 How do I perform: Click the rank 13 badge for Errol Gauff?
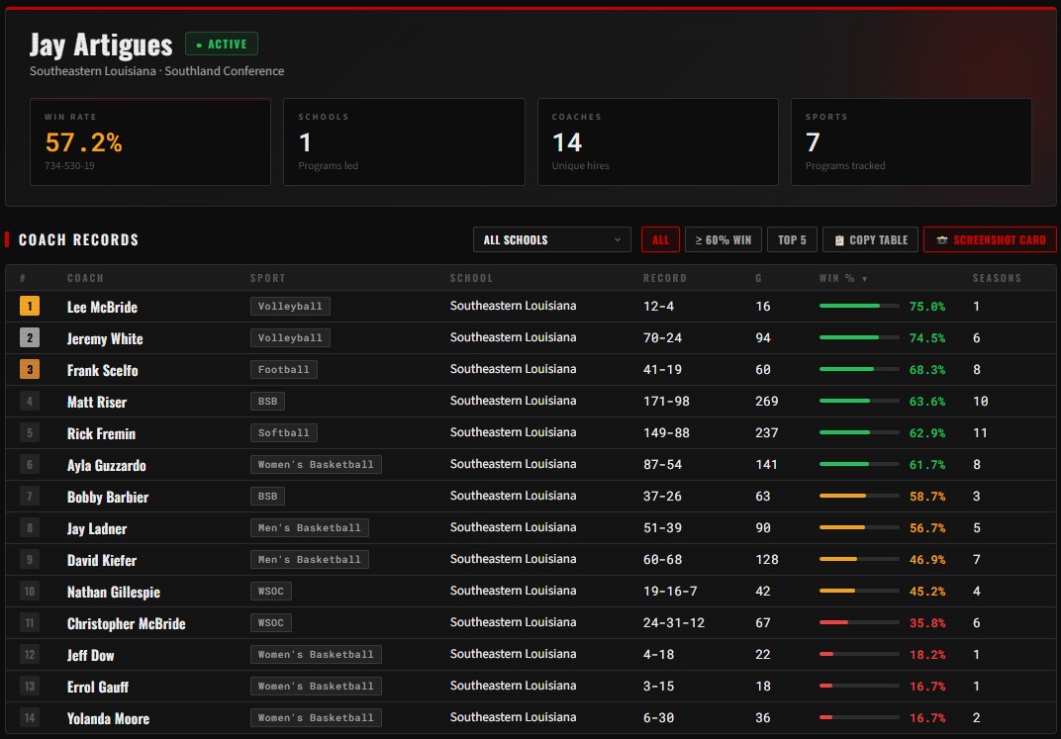(30, 687)
